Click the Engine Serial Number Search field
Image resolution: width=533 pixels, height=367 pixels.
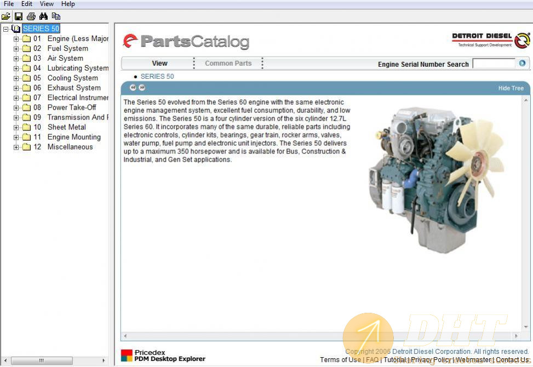(494, 64)
